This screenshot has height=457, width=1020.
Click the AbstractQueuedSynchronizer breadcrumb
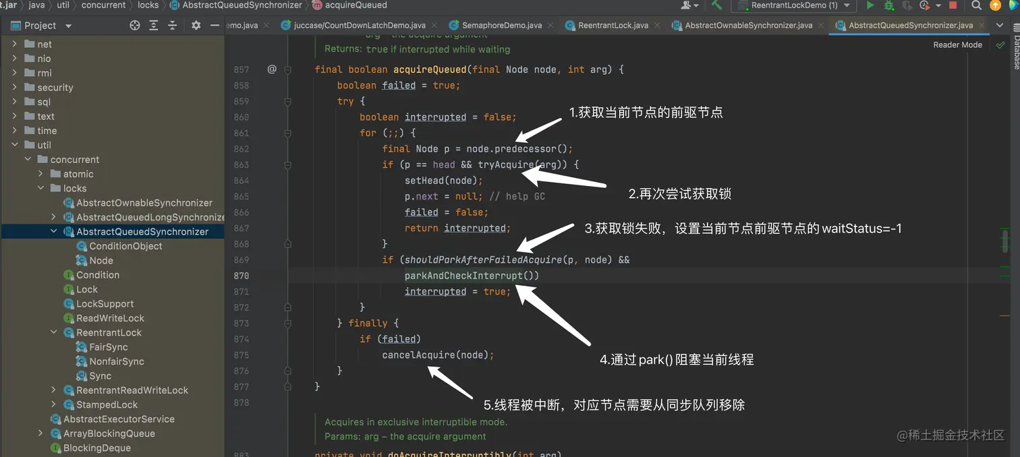(242, 5)
